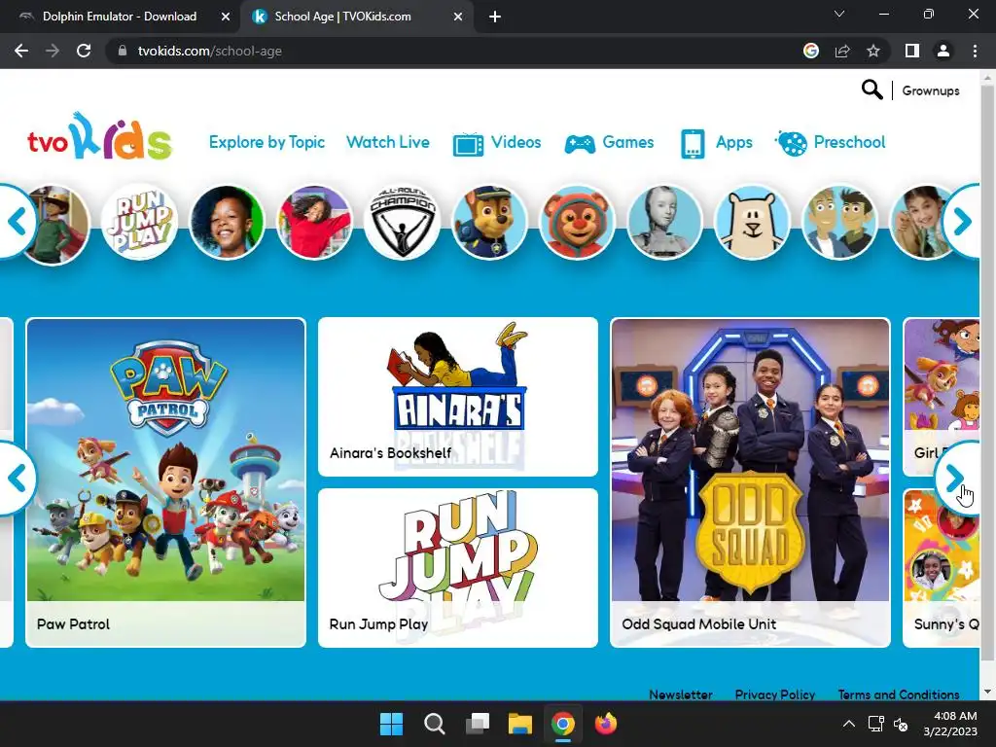Image resolution: width=996 pixels, height=747 pixels.
Task: Go forward in browser history
Action: (x=53, y=51)
